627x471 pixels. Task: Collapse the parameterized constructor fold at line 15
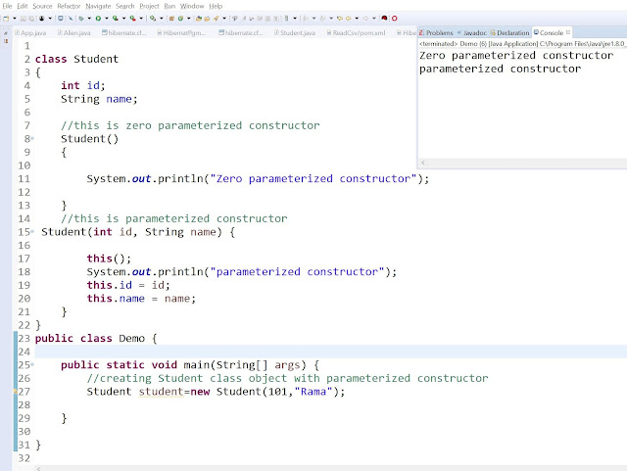point(32,232)
